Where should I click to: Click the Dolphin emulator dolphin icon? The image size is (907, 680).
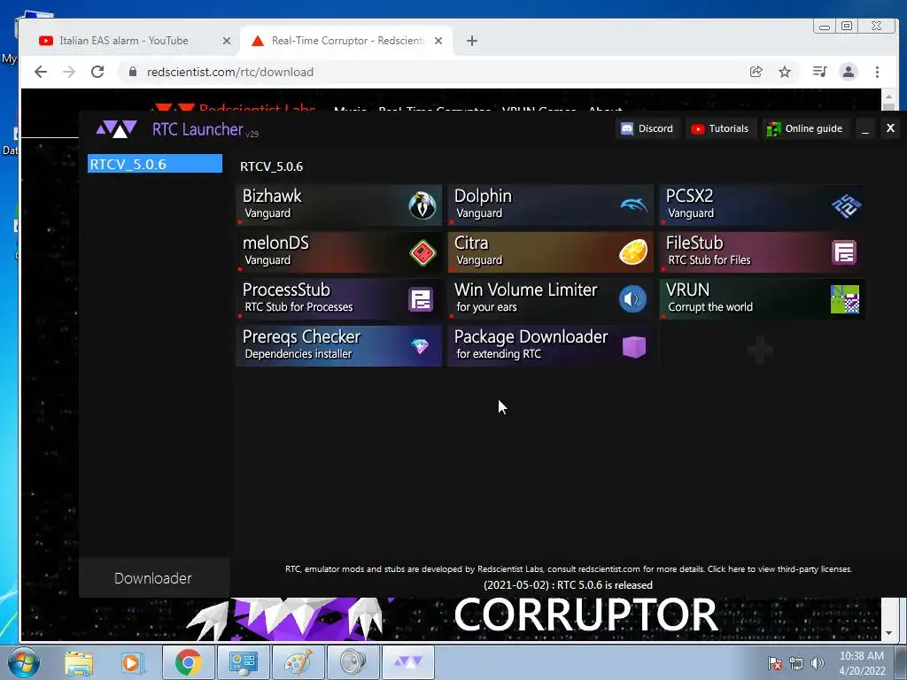pos(634,205)
